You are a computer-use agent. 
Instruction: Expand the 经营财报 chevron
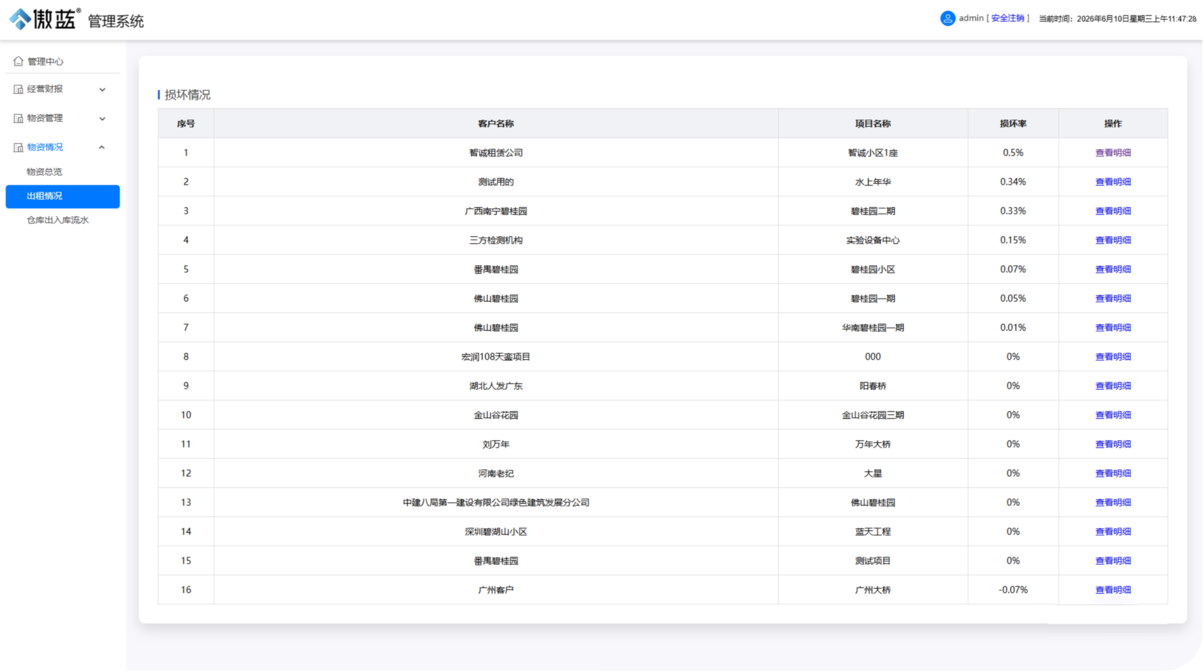coord(102,89)
